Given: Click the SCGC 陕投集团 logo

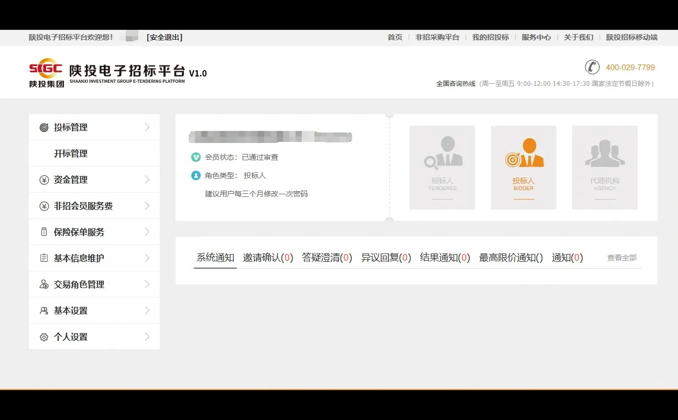Looking at the screenshot, I should click(x=46, y=72).
